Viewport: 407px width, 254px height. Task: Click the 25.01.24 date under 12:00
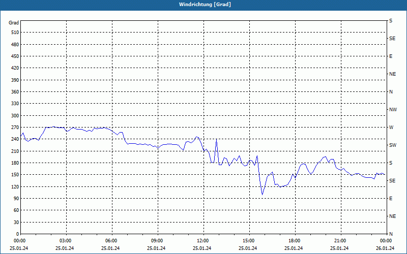(202, 248)
